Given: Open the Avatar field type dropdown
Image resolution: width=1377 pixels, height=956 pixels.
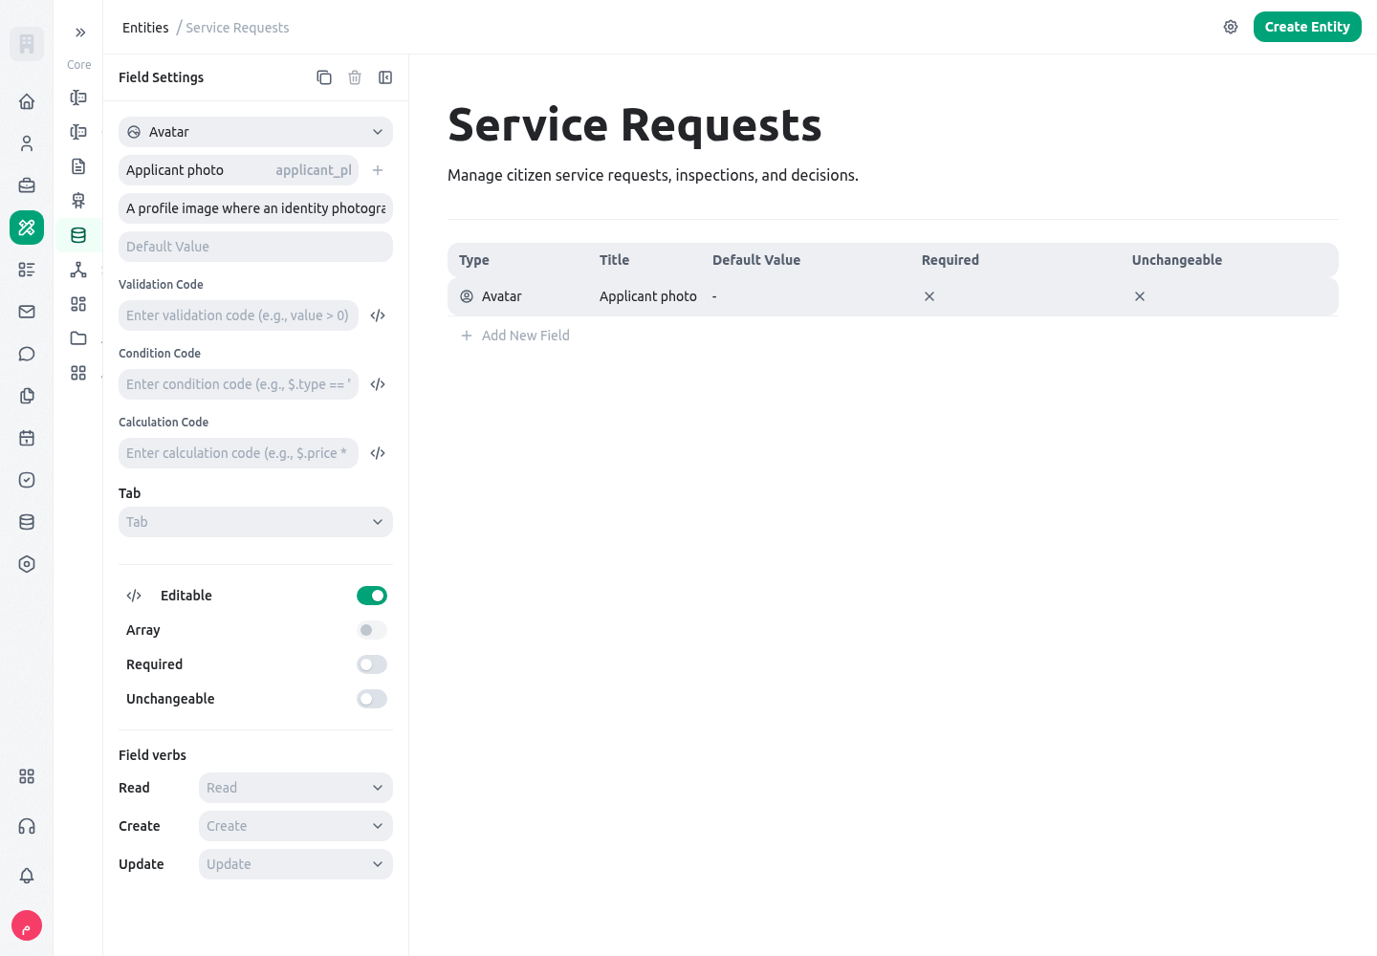Looking at the screenshot, I should point(255,132).
